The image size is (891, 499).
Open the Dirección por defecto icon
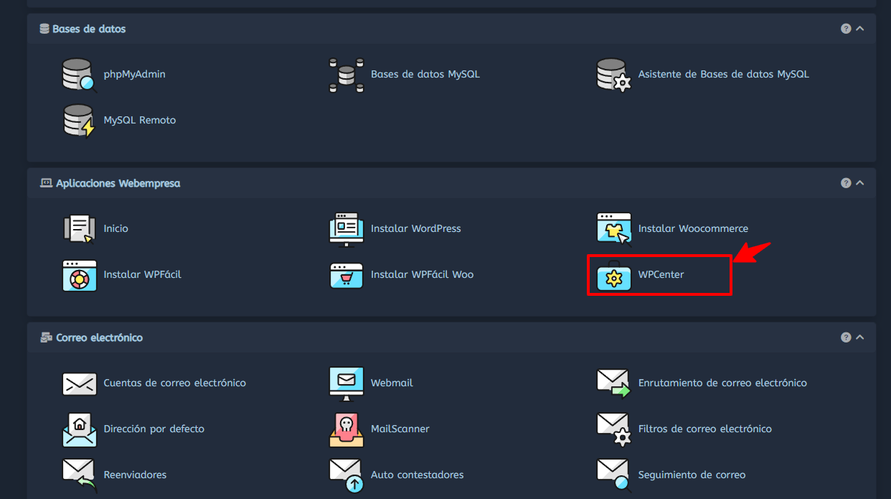pos(79,429)
